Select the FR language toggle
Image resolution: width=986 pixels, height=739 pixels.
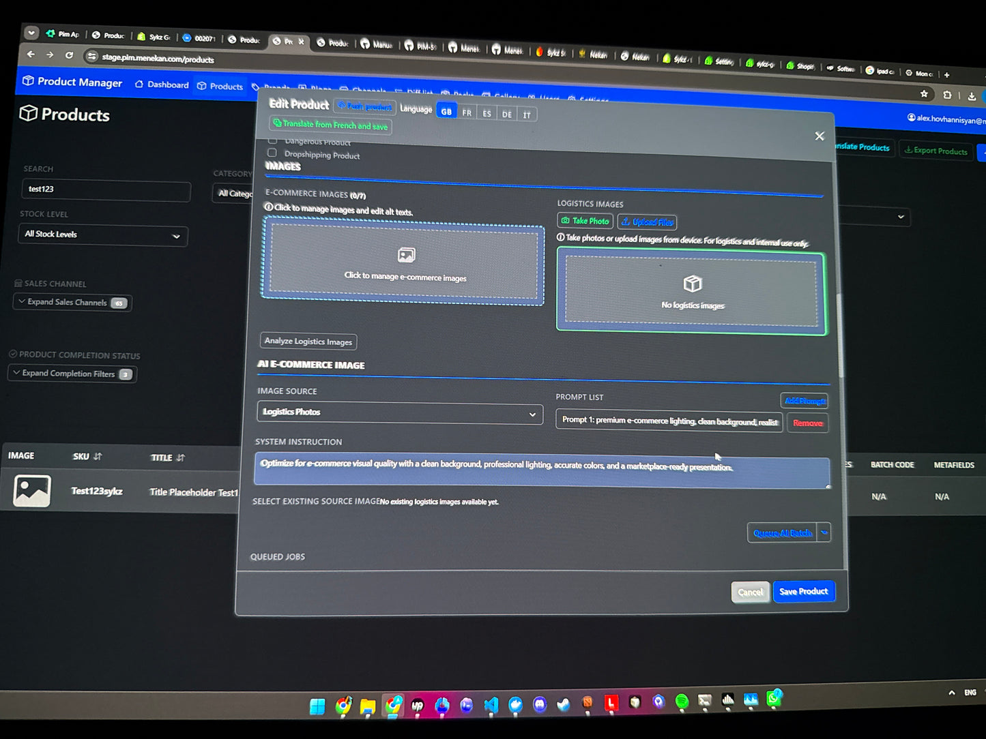point(467,113)
